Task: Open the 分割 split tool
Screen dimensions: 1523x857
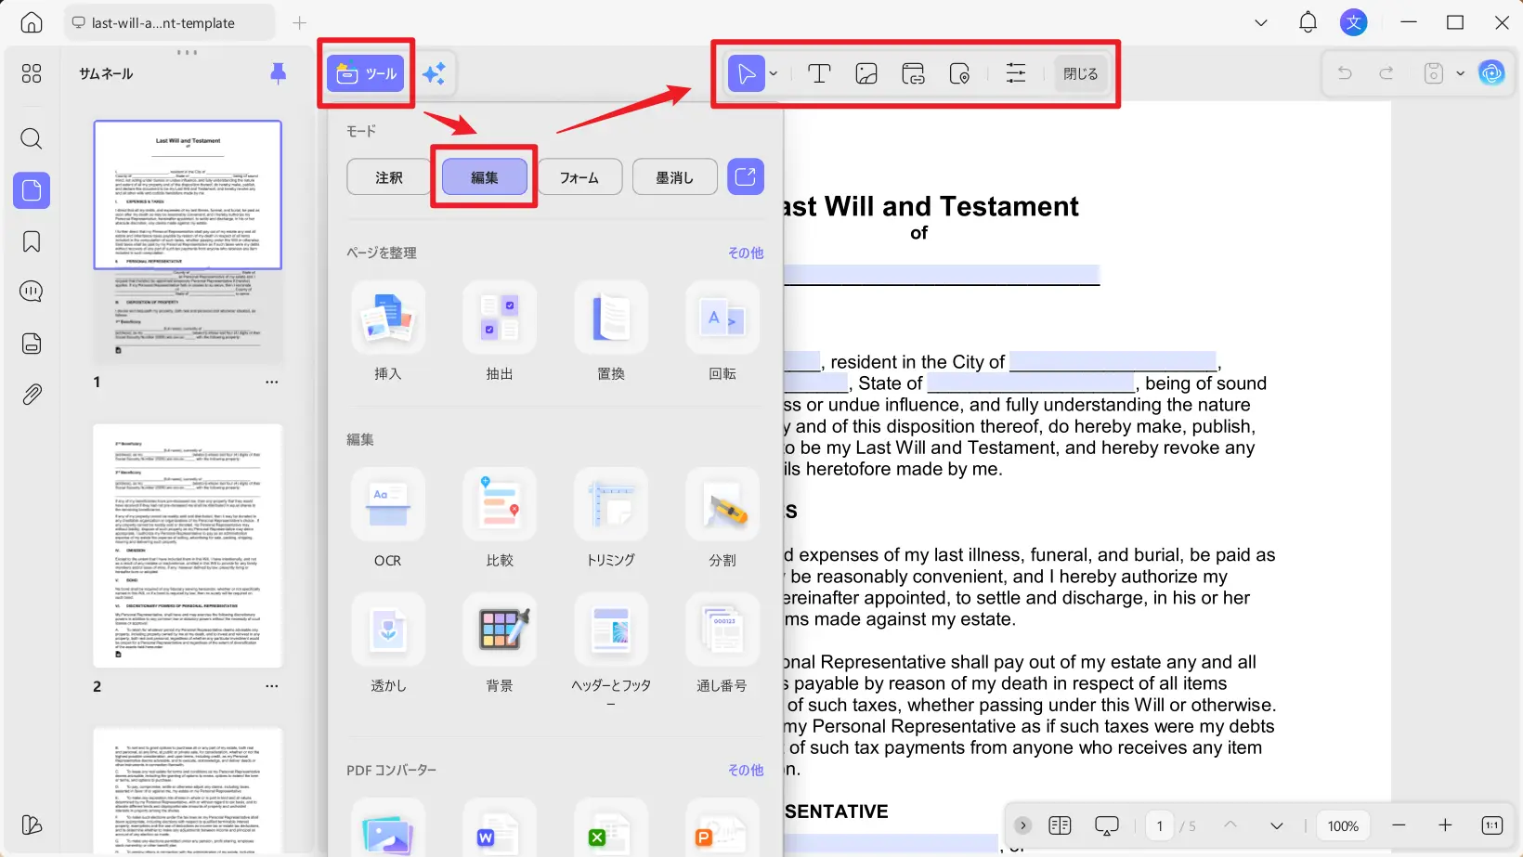Action: coord(722,505)
